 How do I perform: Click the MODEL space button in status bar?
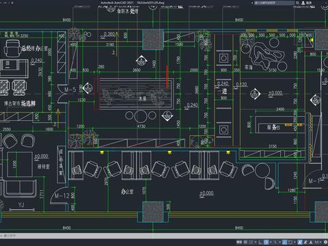tap(239, 242)
